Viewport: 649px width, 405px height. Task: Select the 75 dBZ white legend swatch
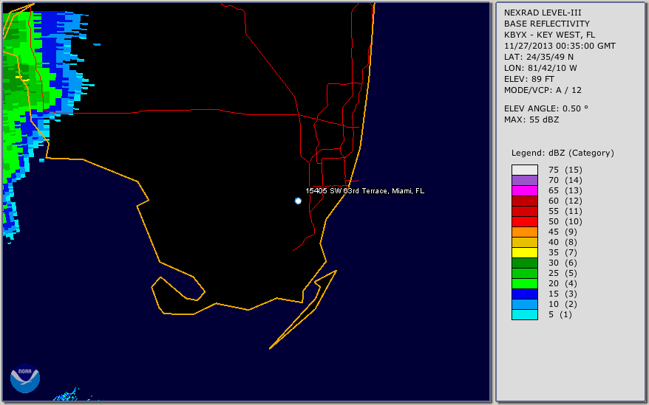tap(525, 170)
